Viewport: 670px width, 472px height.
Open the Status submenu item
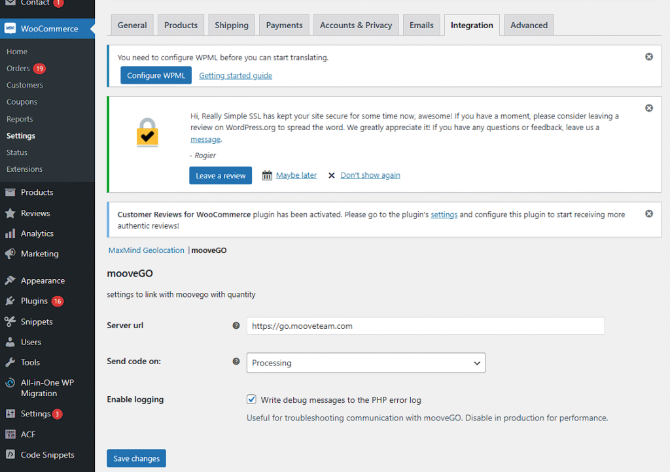[17, 152]
